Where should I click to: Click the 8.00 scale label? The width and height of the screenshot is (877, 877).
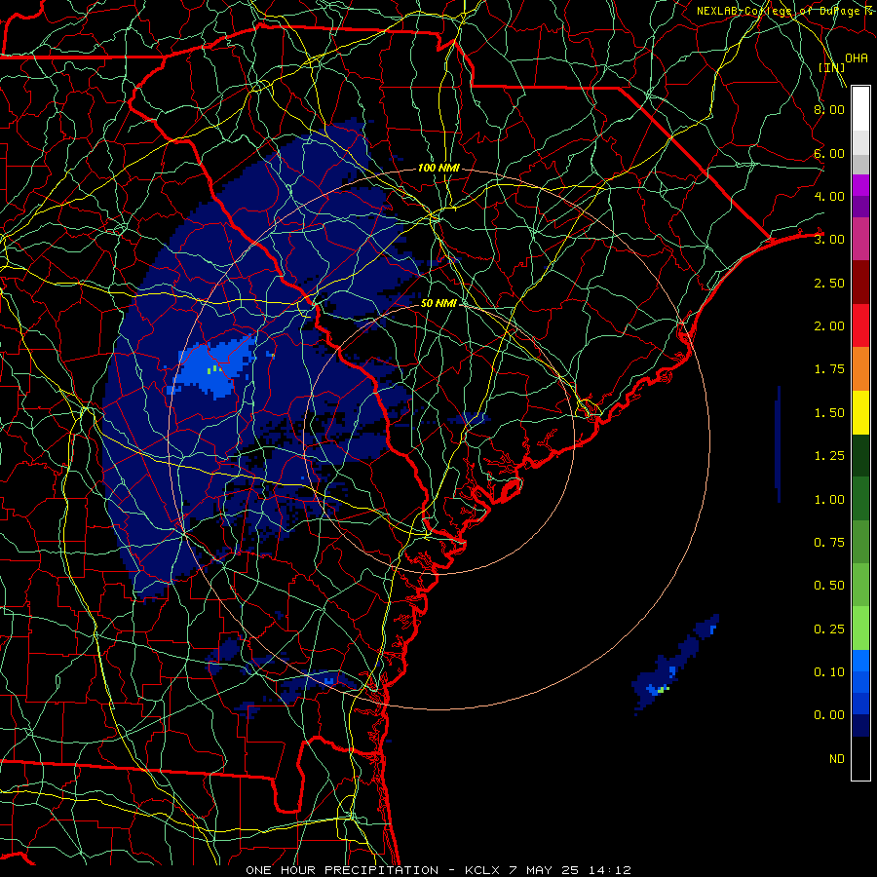point(829,109)
